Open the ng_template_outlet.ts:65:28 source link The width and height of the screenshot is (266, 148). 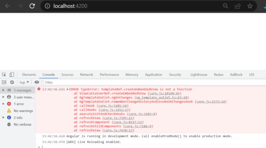(162, 97)
